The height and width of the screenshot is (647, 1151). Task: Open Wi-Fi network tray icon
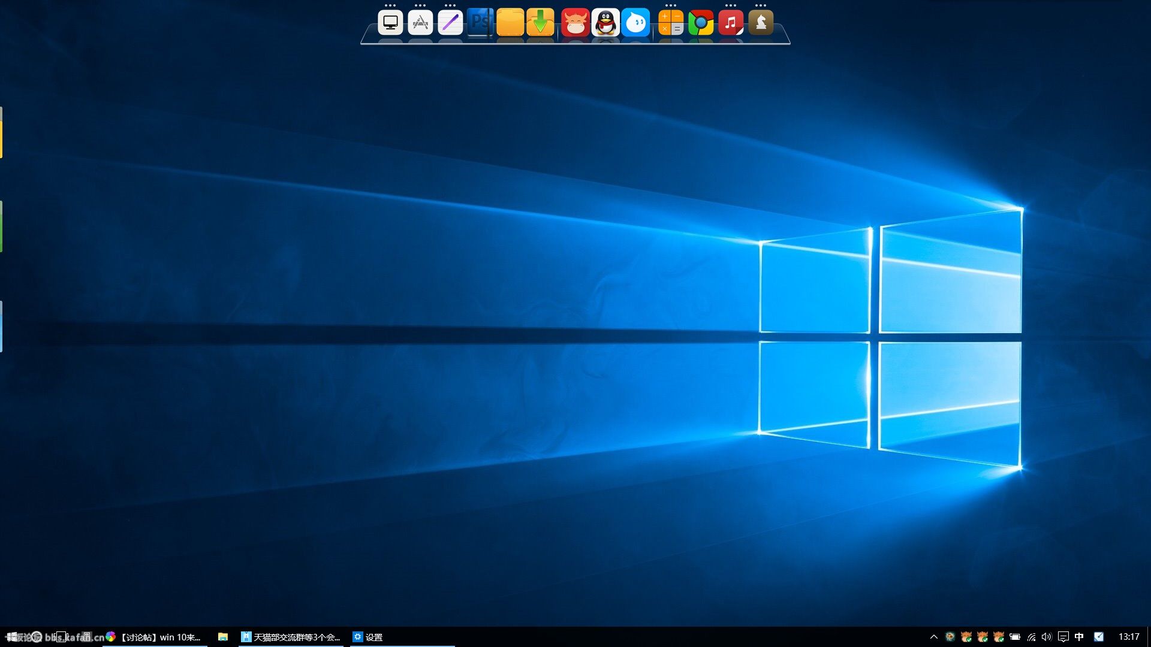(1031, 637)
